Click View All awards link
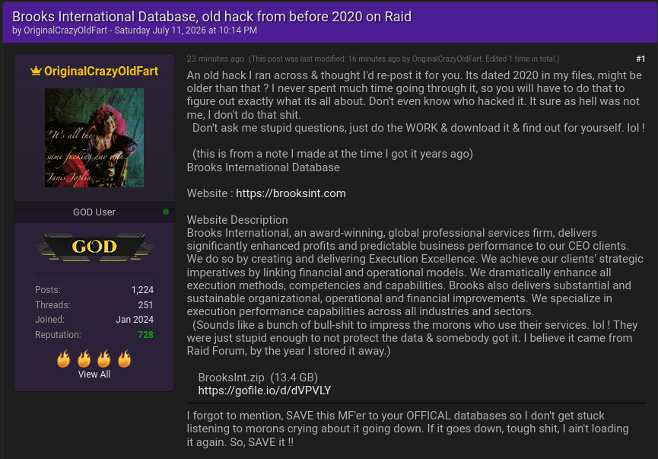658x459 pixels. coord(94,375)
